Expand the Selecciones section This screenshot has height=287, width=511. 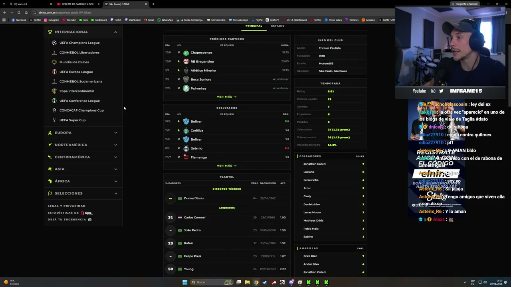click(83, 193)
